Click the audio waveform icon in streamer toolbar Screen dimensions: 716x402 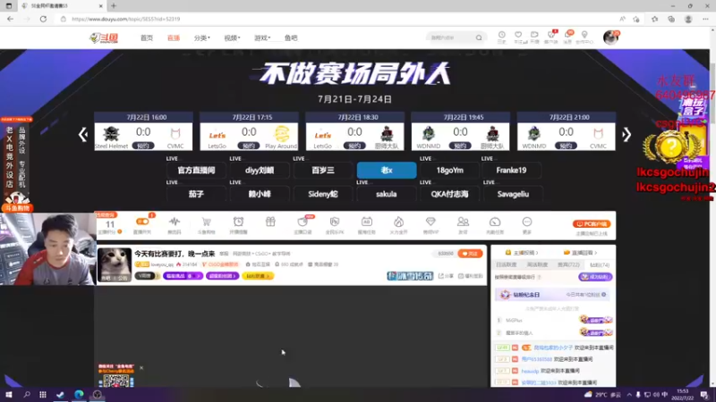point(174,222)
